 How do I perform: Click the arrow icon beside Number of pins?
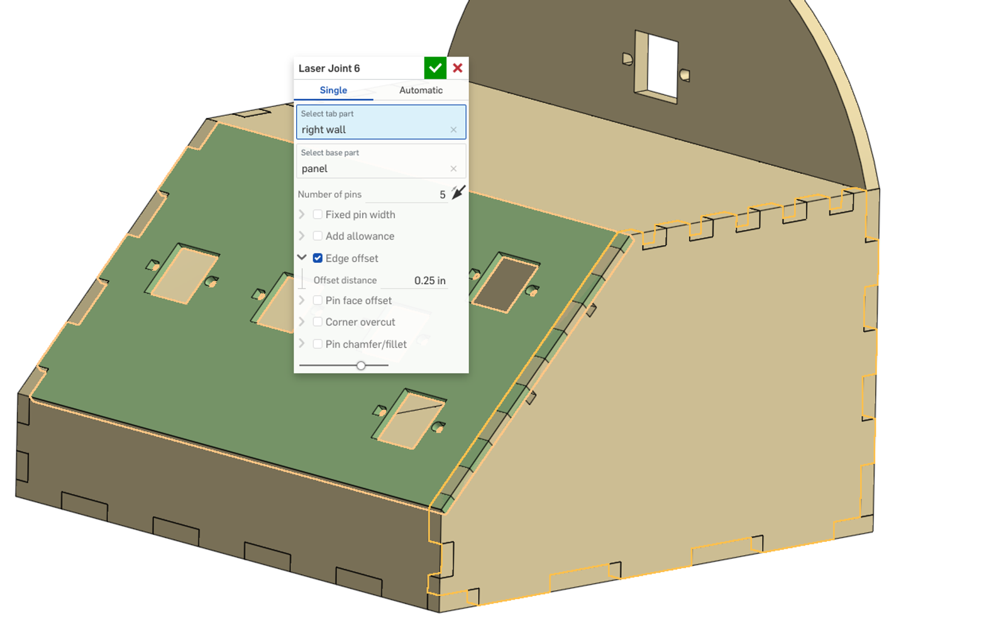(457, 194)
